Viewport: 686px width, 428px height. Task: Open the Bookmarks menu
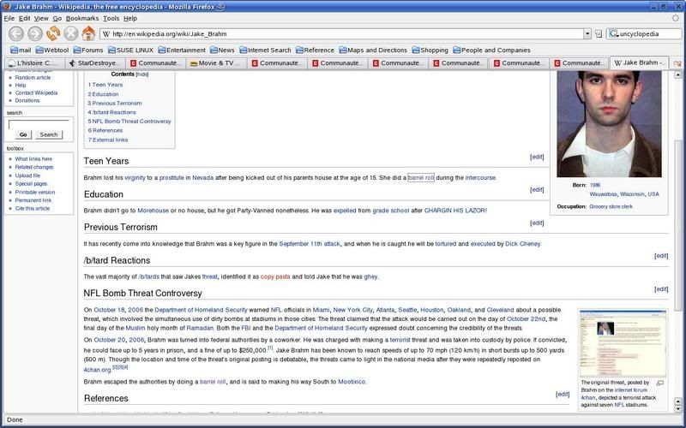(x=82, y=18)
